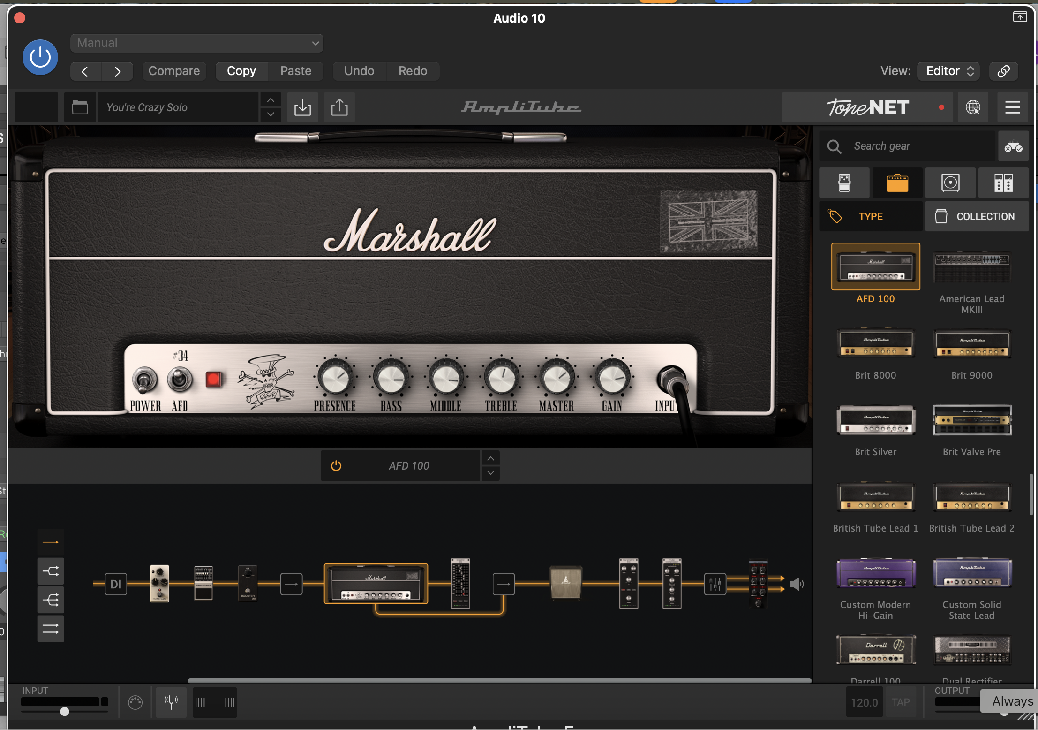Step to previous preset up chevron
Screen dimensions: 1038x730
click(x=271, y=100)
